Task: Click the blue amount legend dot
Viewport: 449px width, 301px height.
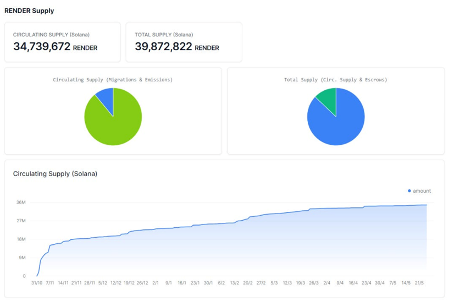Action: 409,191
